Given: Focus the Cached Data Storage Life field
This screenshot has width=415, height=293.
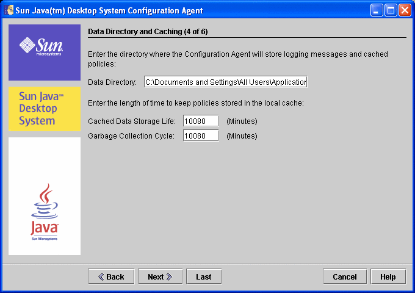Looking at the screenshot, I should 201,121.
